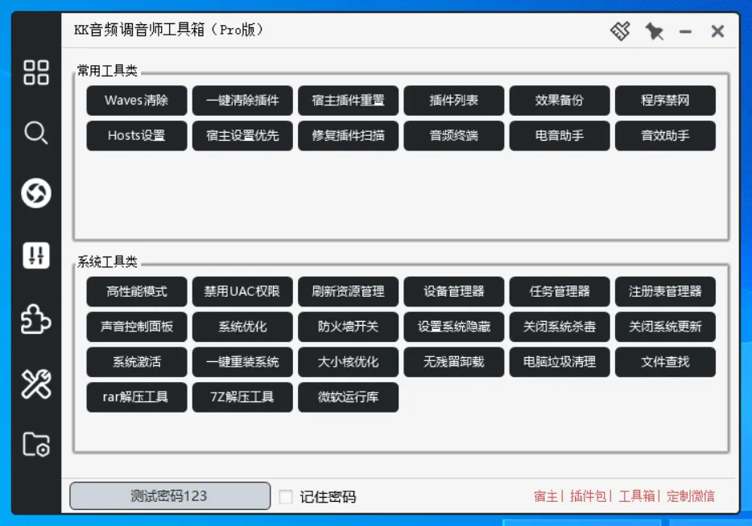Run 系统优化
This screenshot has height=526, width=752.
tap(242, 327)
